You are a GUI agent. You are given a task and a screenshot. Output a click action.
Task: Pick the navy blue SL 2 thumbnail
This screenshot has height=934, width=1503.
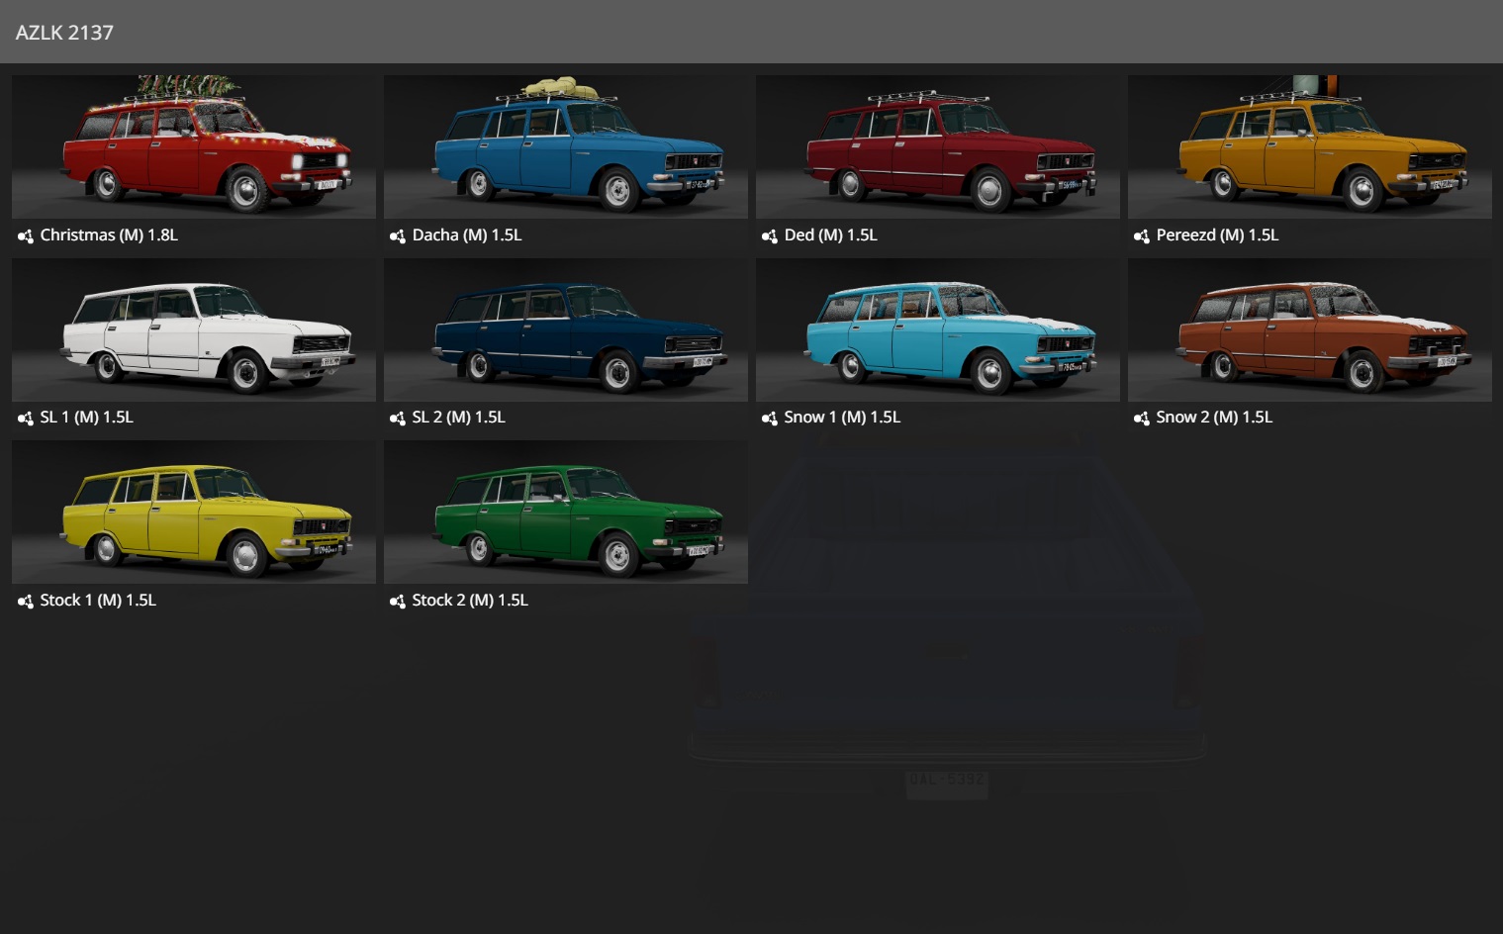pyautogui.click(x=566, y=330)
